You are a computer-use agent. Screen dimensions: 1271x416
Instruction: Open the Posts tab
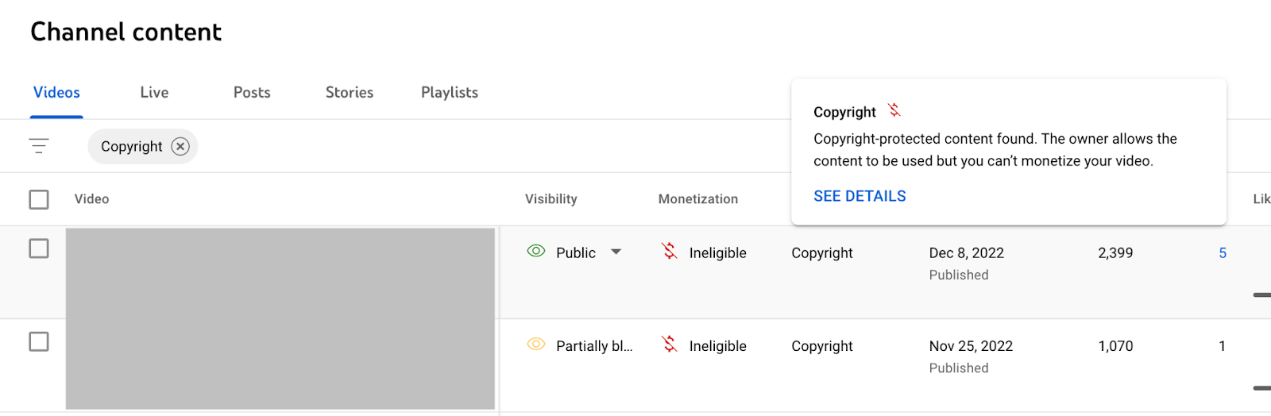252,93
